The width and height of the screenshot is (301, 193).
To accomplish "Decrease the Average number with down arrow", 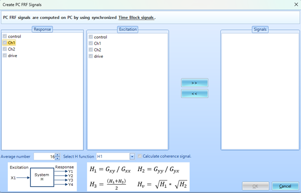I will pyautogui.click(x=57, y=158).
